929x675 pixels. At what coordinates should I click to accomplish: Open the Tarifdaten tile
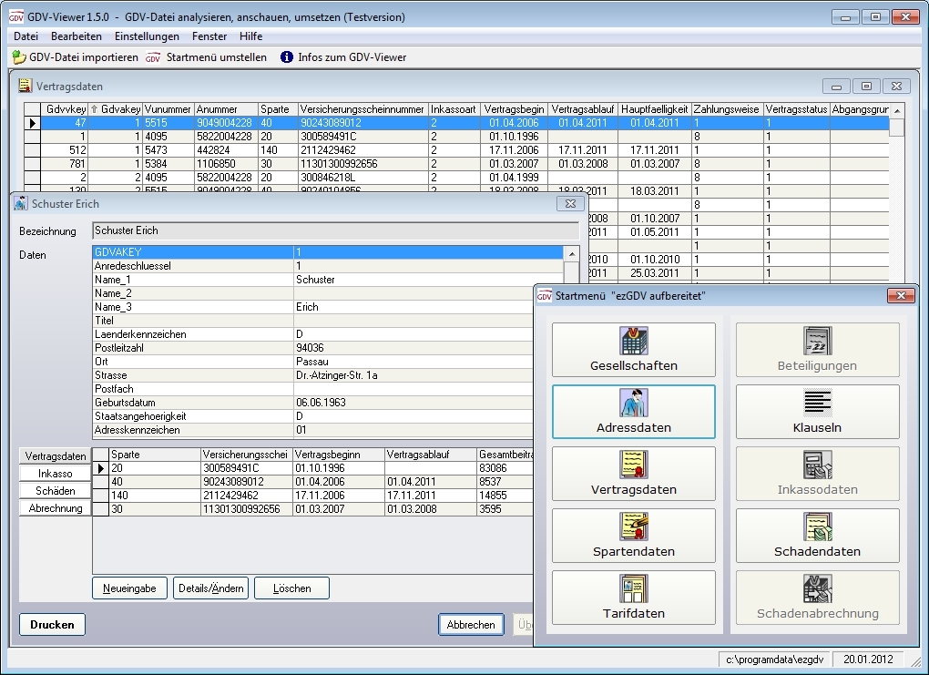pyautogui.click(x=633, y=598)
